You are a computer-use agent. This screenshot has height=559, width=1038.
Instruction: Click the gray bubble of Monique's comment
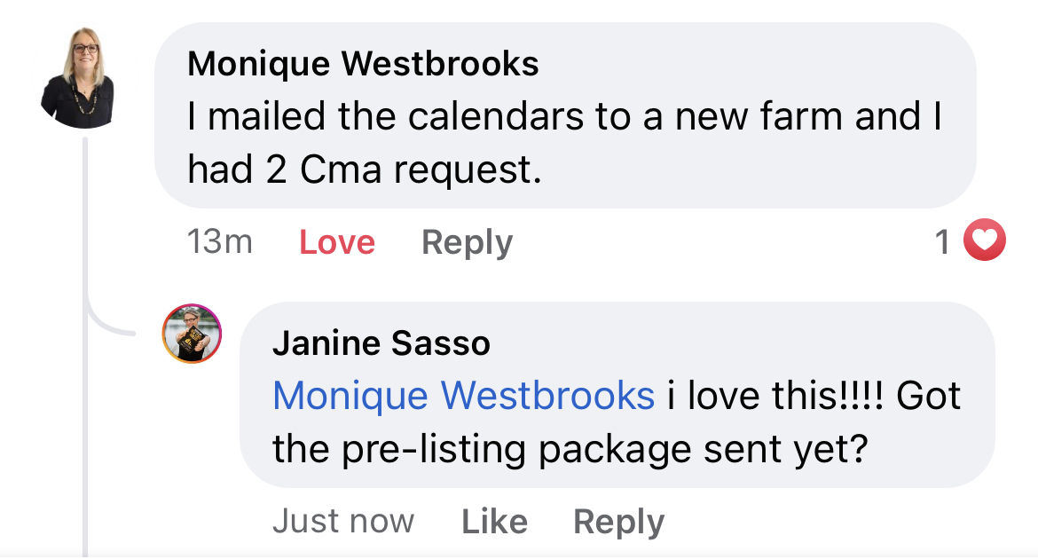[565, 115]
